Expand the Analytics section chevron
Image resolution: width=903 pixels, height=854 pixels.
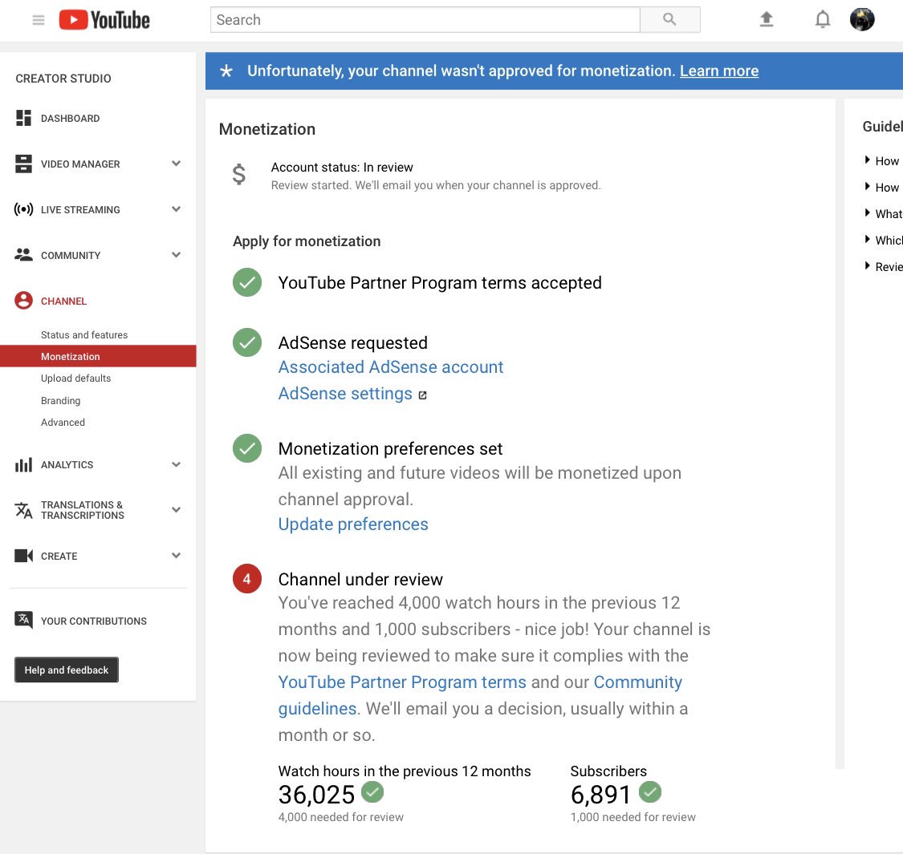point(177,463)
